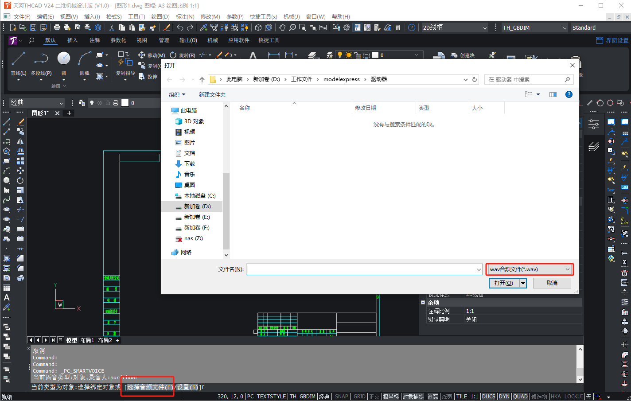Screen dimensions: 631x401
Task: Toggle QUAD in the status bar
Action: [520, 397]
